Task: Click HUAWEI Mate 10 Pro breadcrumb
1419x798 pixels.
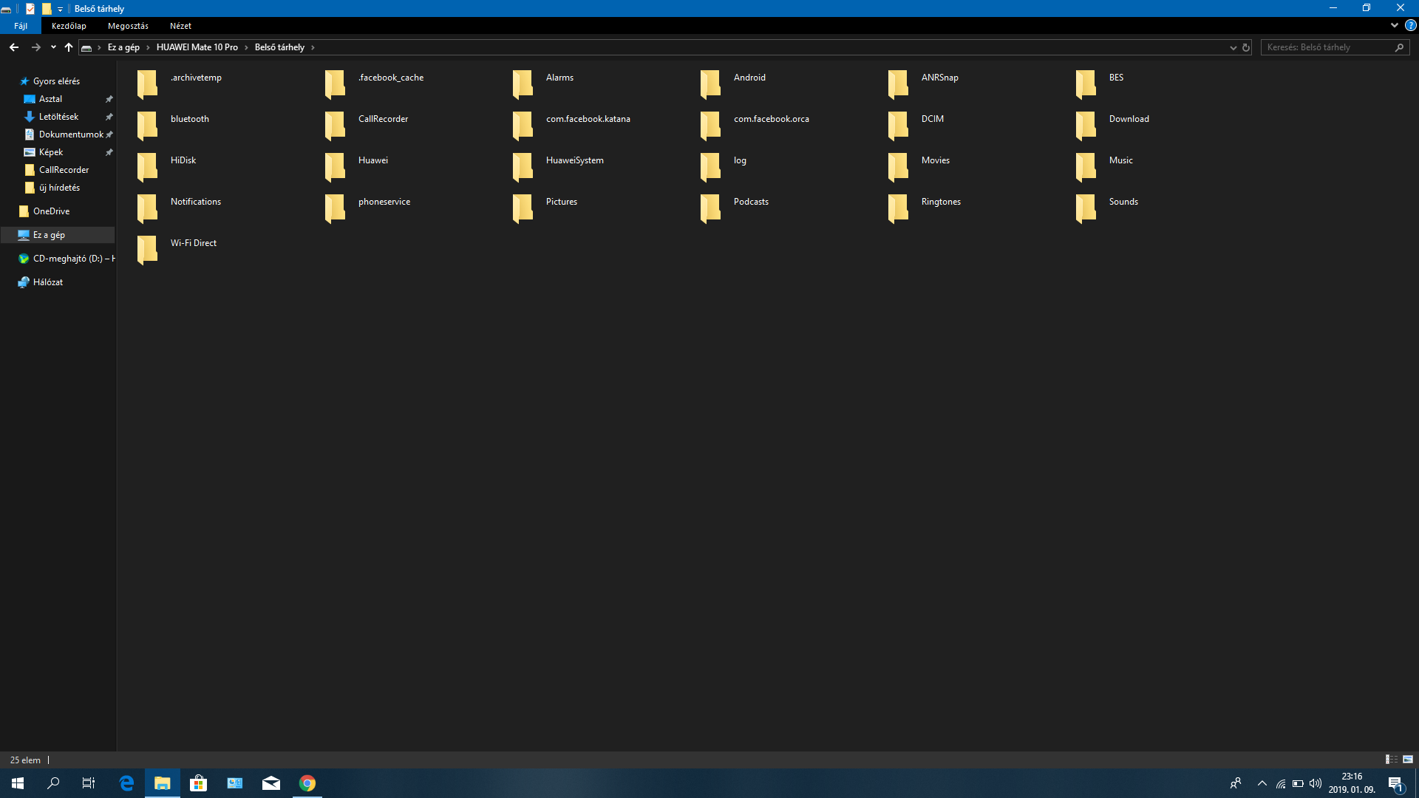Action: (x=197, y=47)
